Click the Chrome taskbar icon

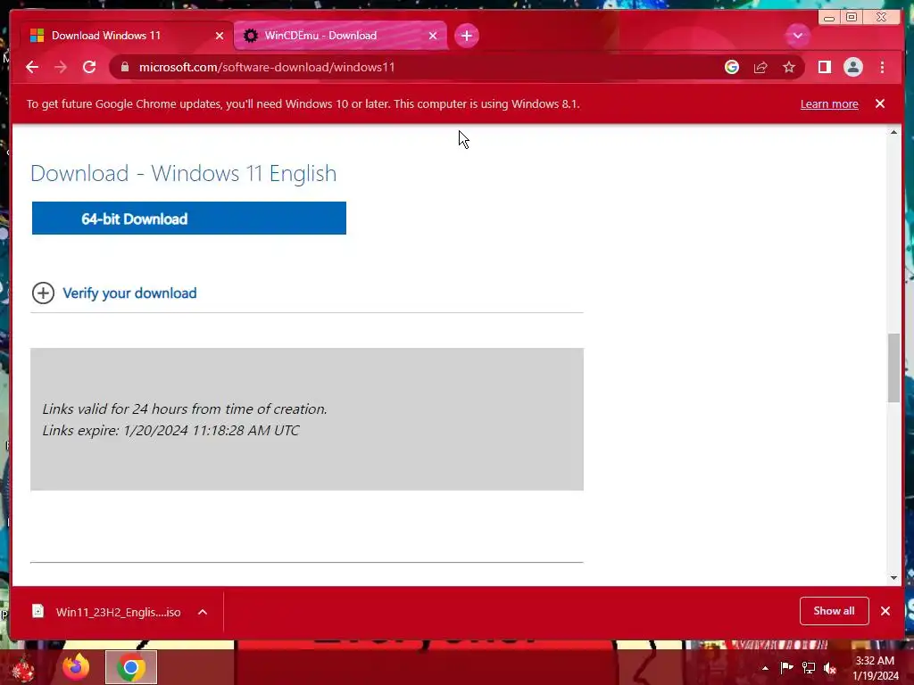click(x=131, y=667)
